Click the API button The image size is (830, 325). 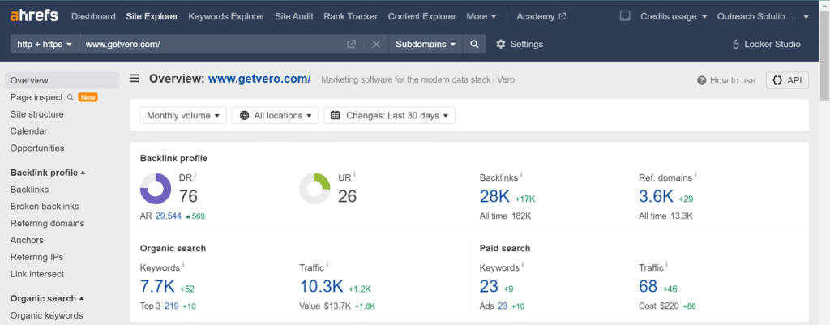[787, 80]
